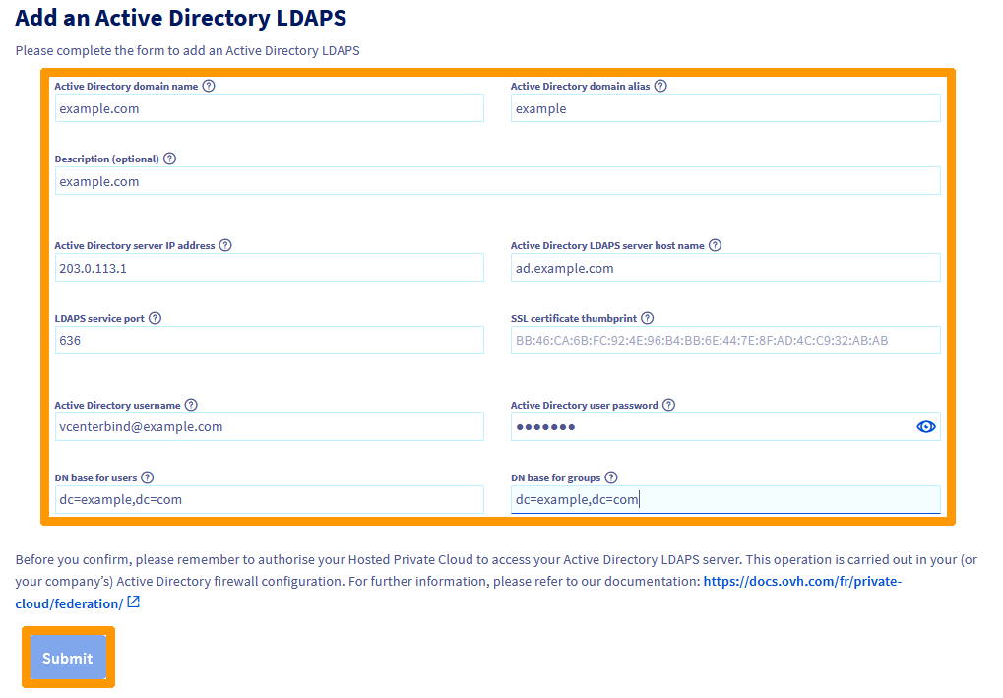Open help for Active Directory domain alias

pyautogui.click(x=660, y=86)
